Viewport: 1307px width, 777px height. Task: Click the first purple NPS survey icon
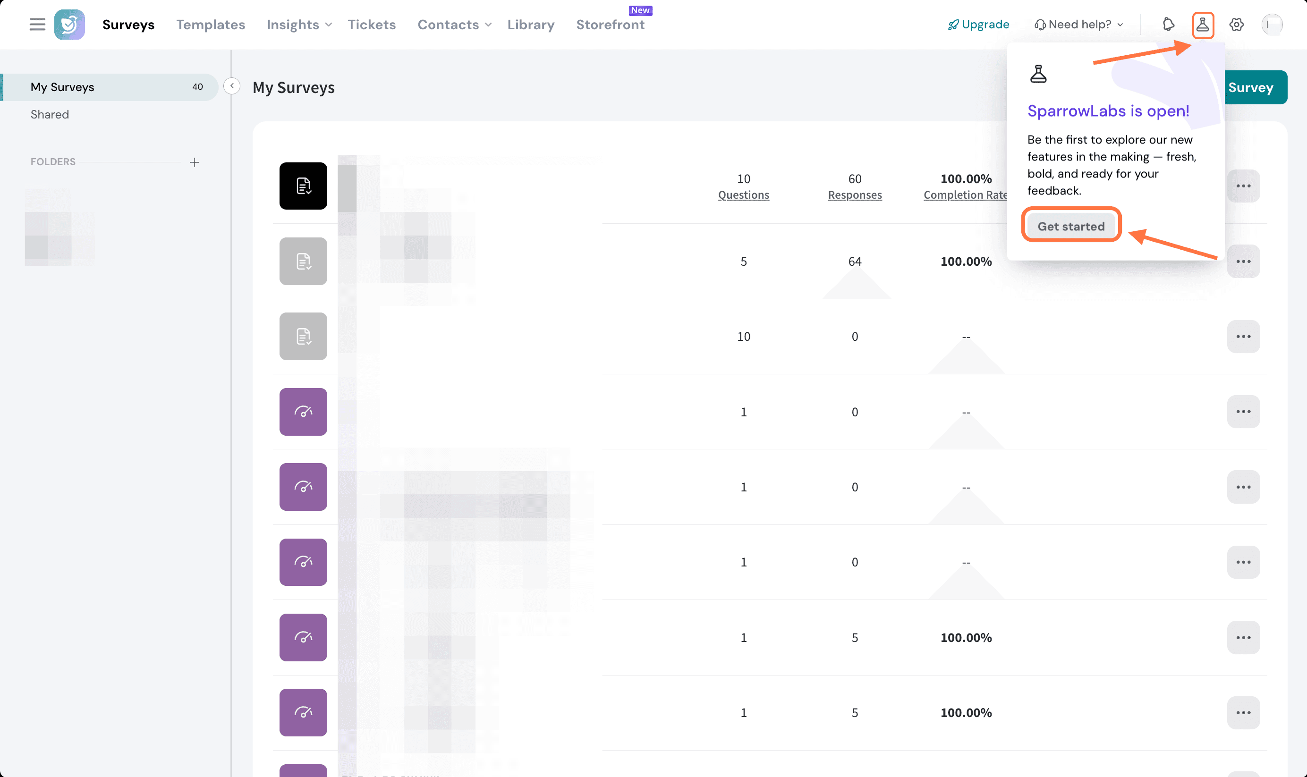303,412
